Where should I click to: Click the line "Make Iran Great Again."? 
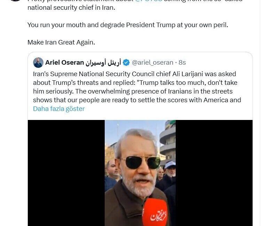(x=61, y=42)
